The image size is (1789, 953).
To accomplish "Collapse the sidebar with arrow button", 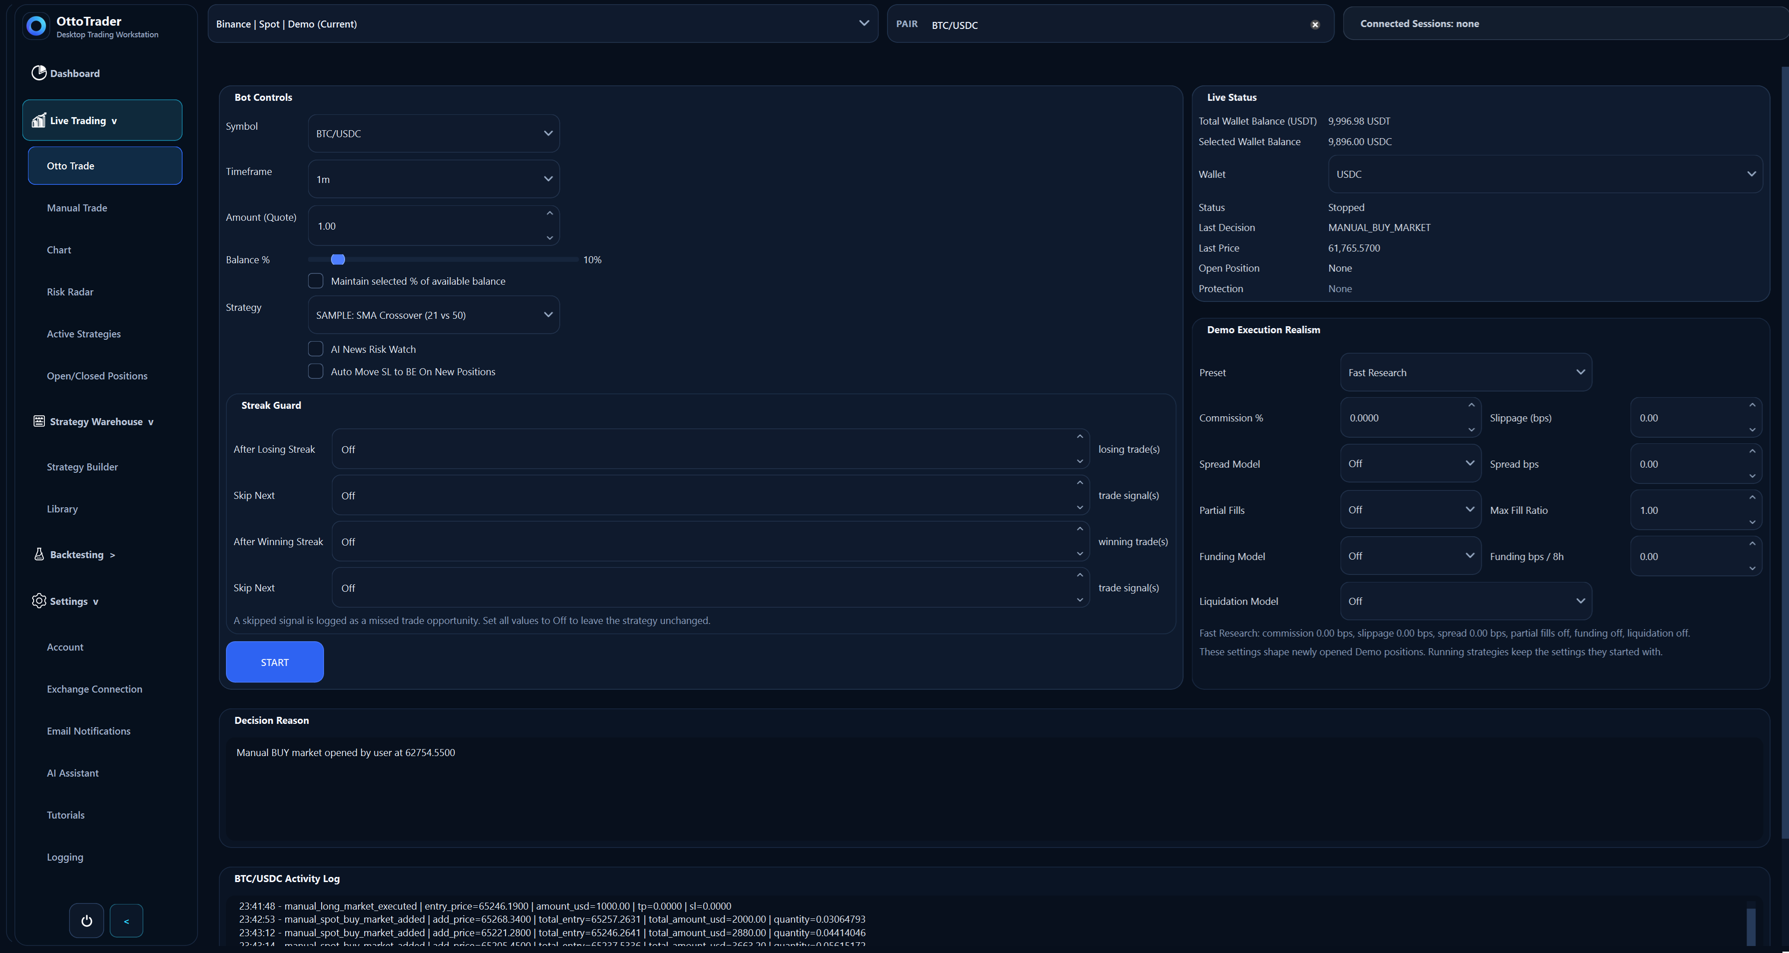I will [x=127, y=920].
